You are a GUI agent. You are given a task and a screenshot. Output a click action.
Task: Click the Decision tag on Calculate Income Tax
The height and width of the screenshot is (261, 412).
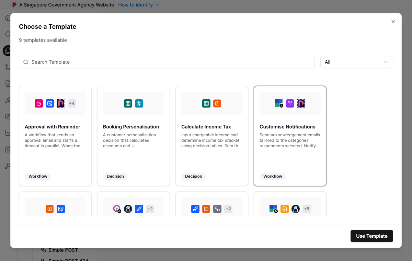coord(194,176)
